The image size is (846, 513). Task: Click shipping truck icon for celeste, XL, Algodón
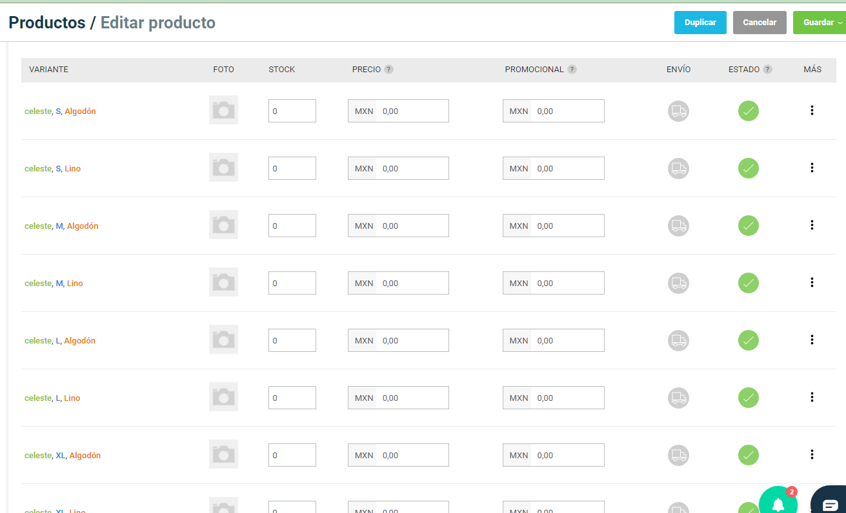[678, 455]
